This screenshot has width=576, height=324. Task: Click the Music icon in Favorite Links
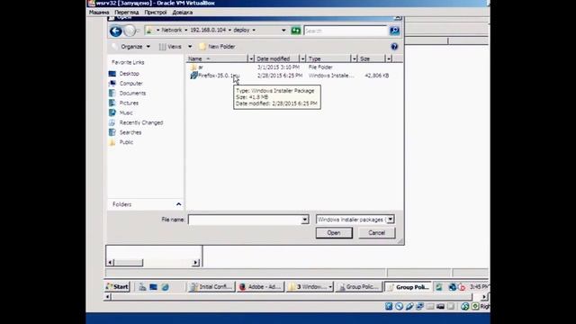pos(112,112)
